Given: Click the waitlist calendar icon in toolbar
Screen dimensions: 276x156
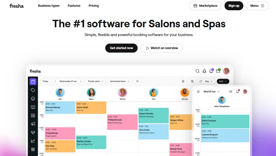Looking at the screenshot, I should point(192,81).
